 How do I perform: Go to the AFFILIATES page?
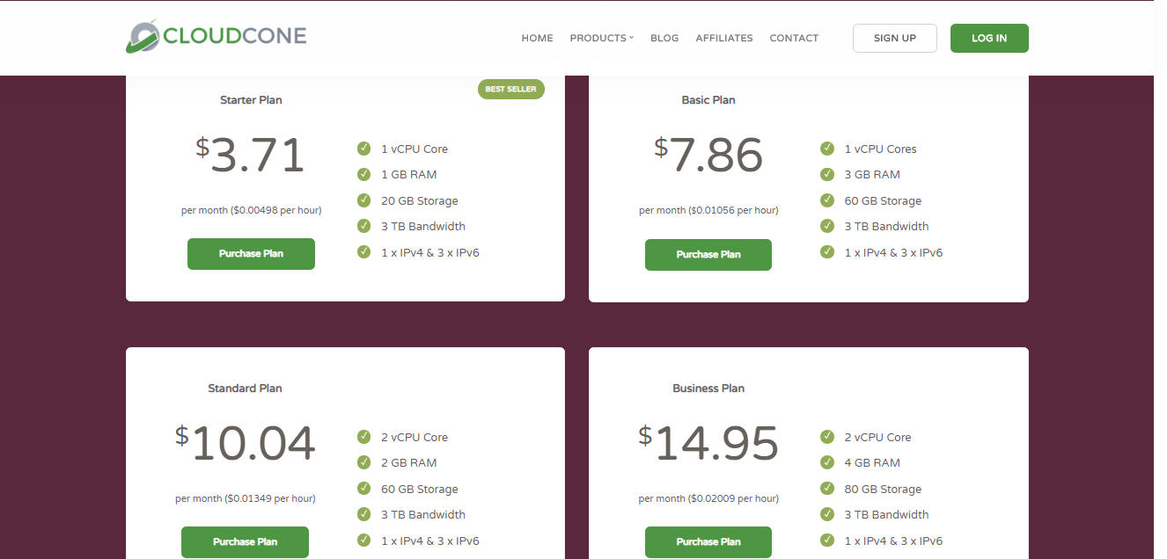(x=723, y=38)
